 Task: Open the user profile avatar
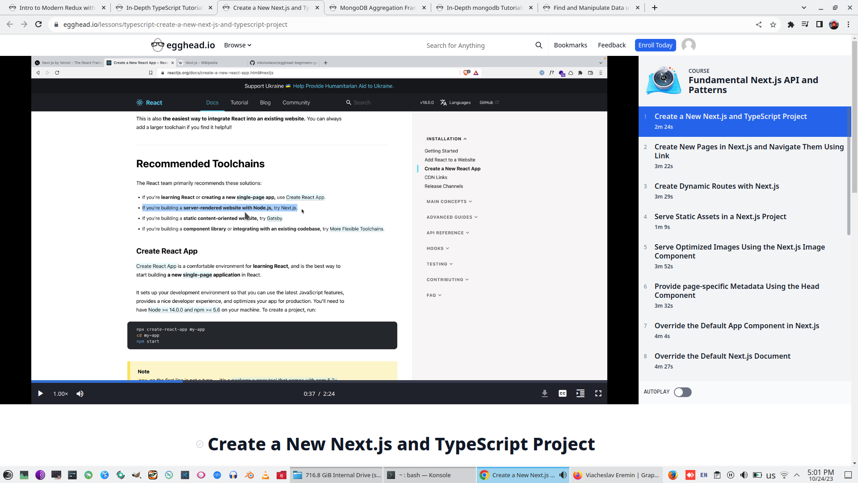pos(688,45)
